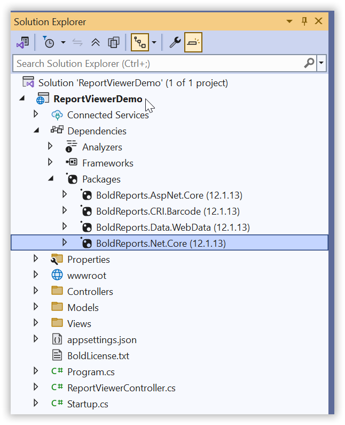Click the Dependencies icon
The height and width of the screenshot is (425, 345).
[x=57, y=130]
